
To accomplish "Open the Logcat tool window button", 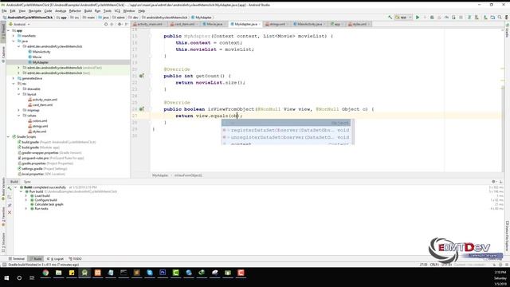I will click(56, 258).
